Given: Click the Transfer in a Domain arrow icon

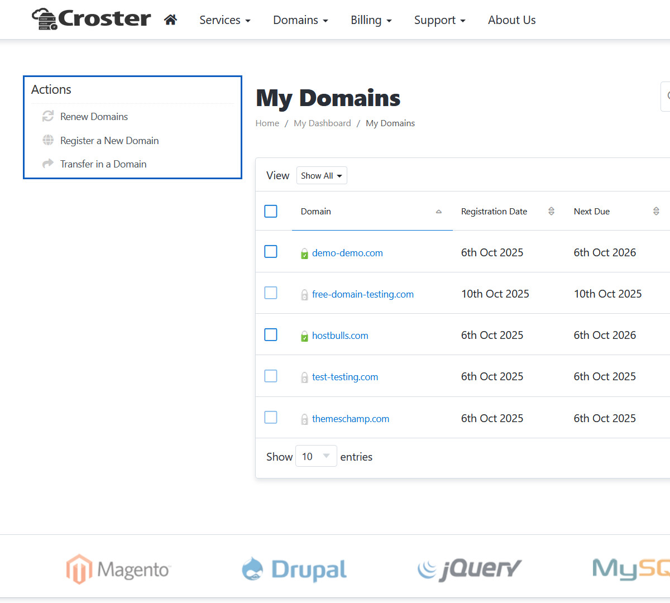Looking at the screenshot, I should tap(48, 164).
